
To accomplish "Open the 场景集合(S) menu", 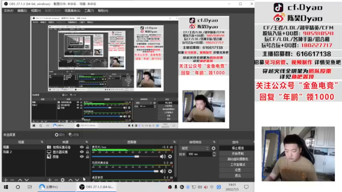I will [72, 11].
